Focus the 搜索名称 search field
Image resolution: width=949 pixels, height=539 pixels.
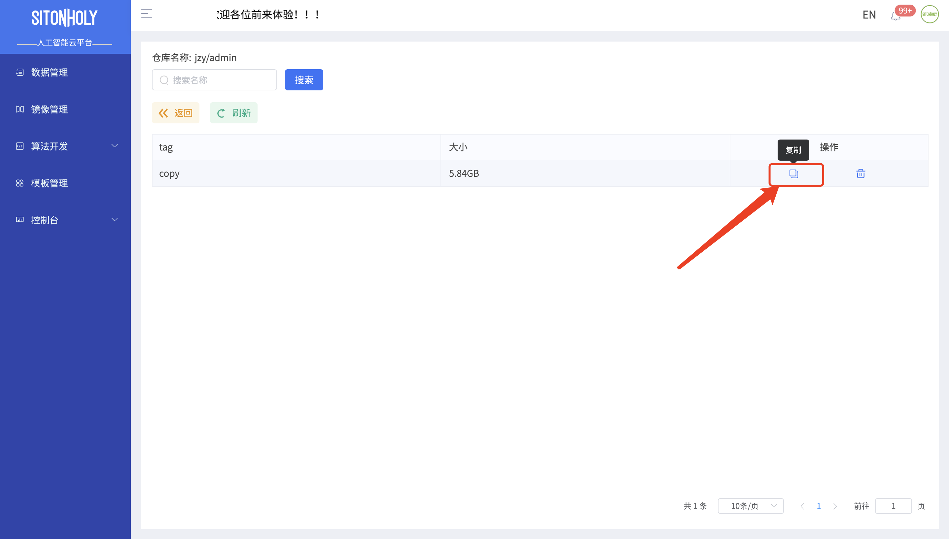(x=214, y=80)
